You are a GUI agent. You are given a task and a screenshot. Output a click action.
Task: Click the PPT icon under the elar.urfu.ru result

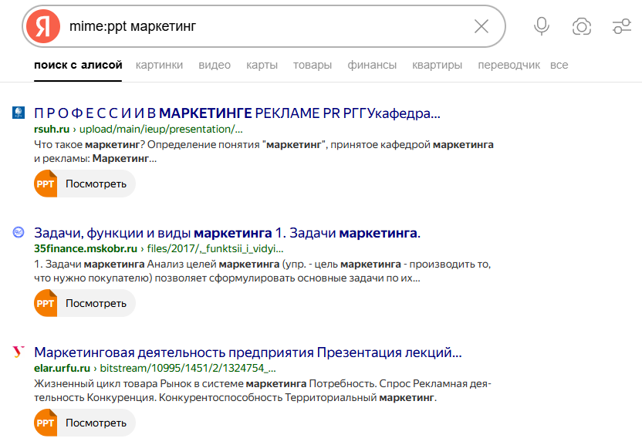[46, 423]
